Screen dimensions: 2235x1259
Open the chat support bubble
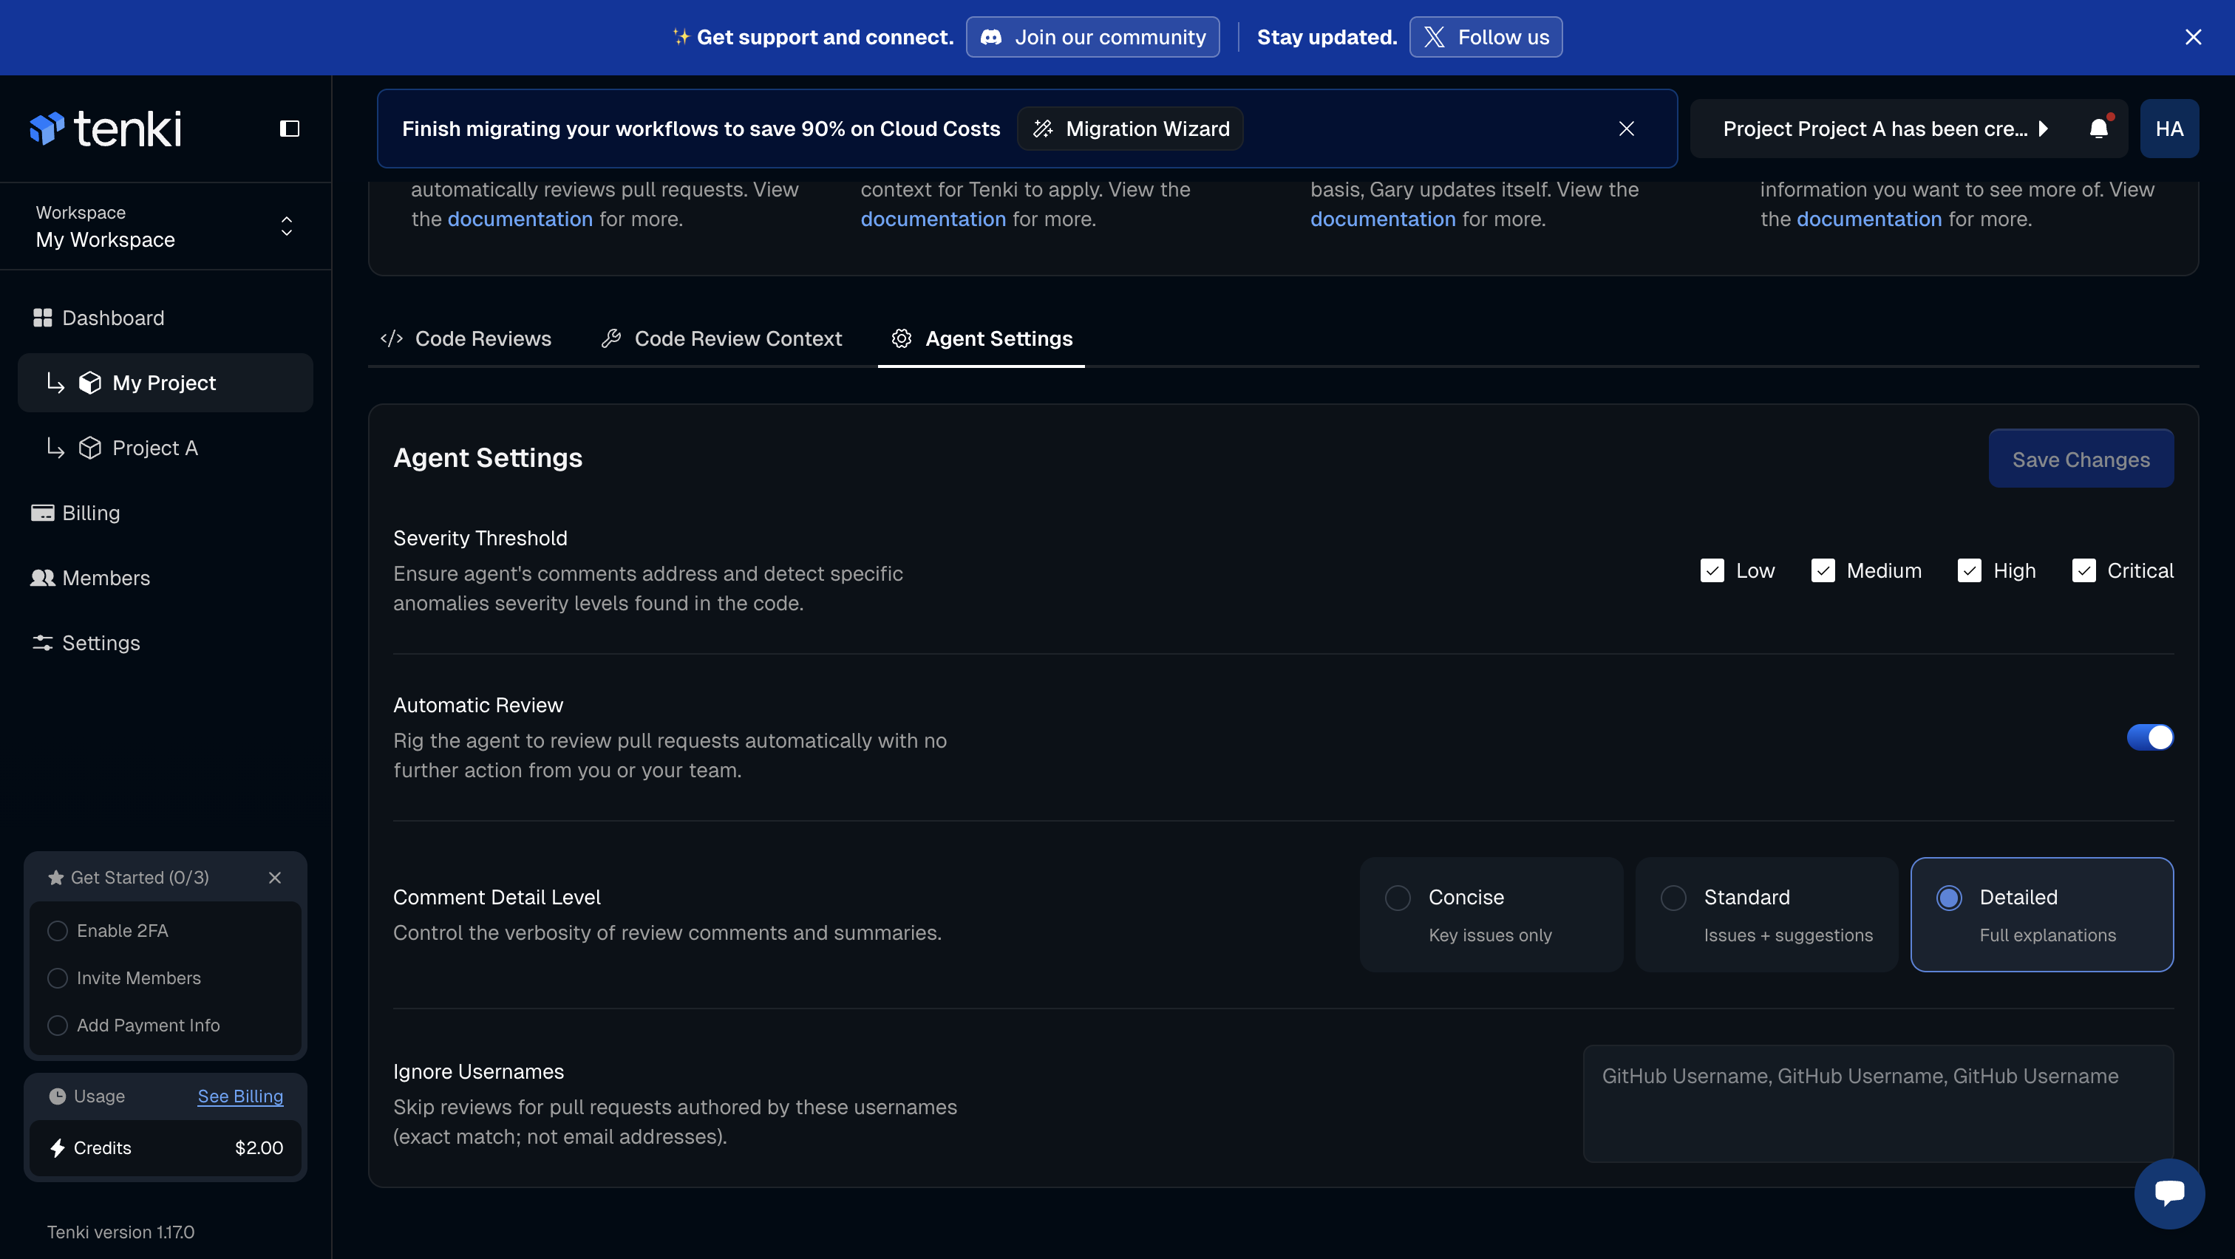pos(2168,1193)
